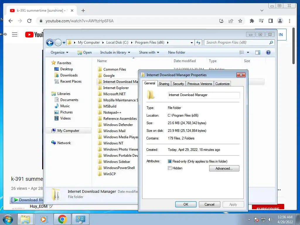Click the WinSCP folder icon
This screenshot has width=300, height=225.
100,174
